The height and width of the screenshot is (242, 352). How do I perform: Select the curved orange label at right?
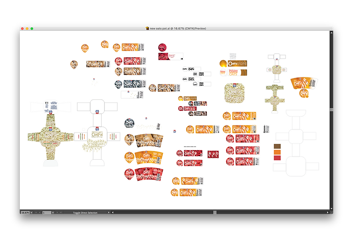(304, 83)
